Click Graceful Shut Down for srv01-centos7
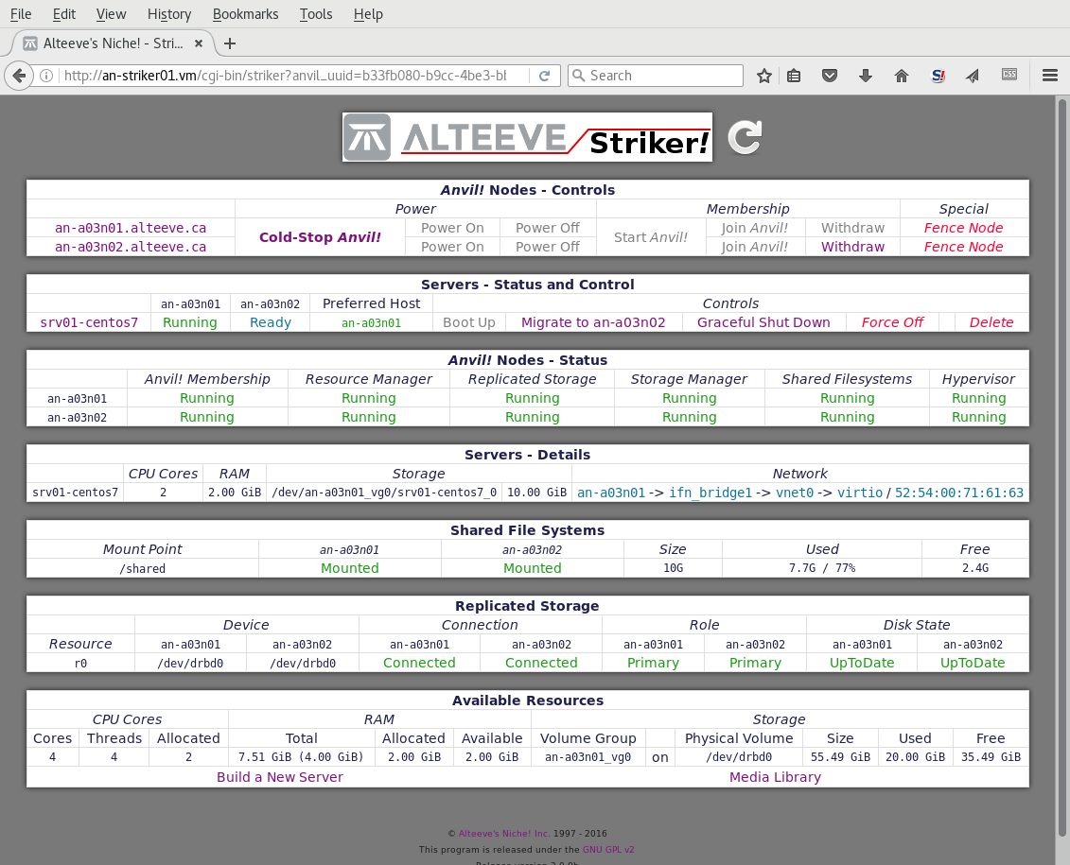1070x865 pixels. [x=763, y=322]
